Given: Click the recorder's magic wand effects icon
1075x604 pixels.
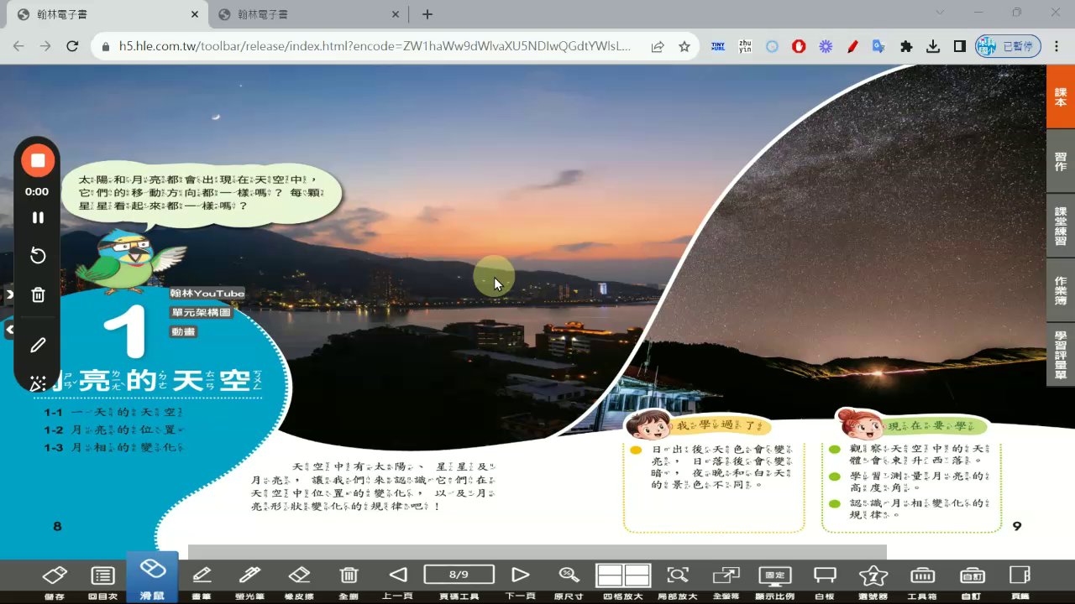Looking at the screenshot, I should pyautogui.click(x=38, y=383).
